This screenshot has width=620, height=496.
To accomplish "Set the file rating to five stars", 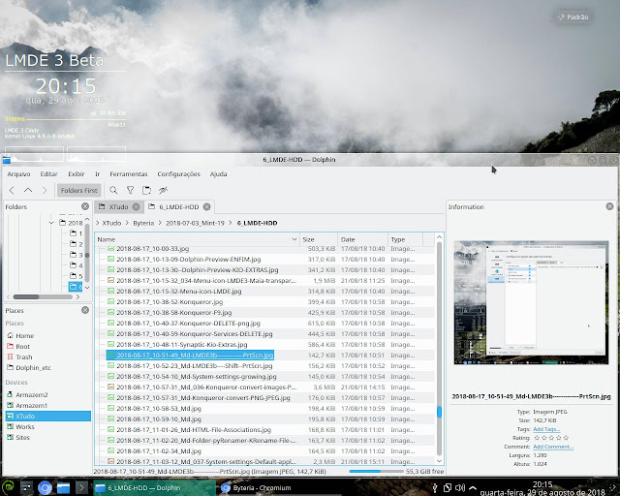I will (566, 438).
